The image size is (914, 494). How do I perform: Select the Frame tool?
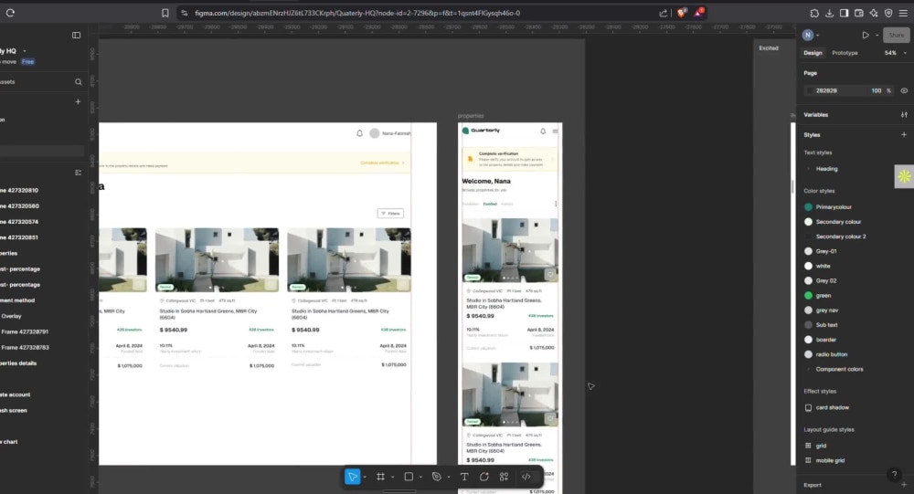(380, 477)
